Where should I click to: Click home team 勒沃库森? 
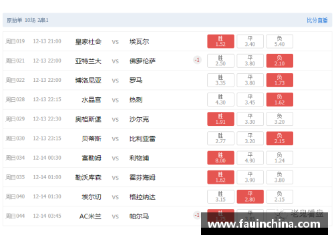(88, 178)
